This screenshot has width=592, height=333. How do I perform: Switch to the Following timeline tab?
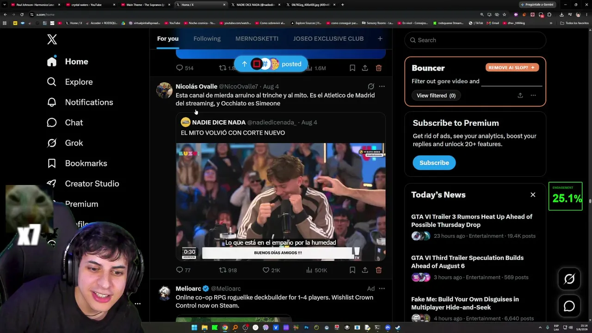(207, 38)
